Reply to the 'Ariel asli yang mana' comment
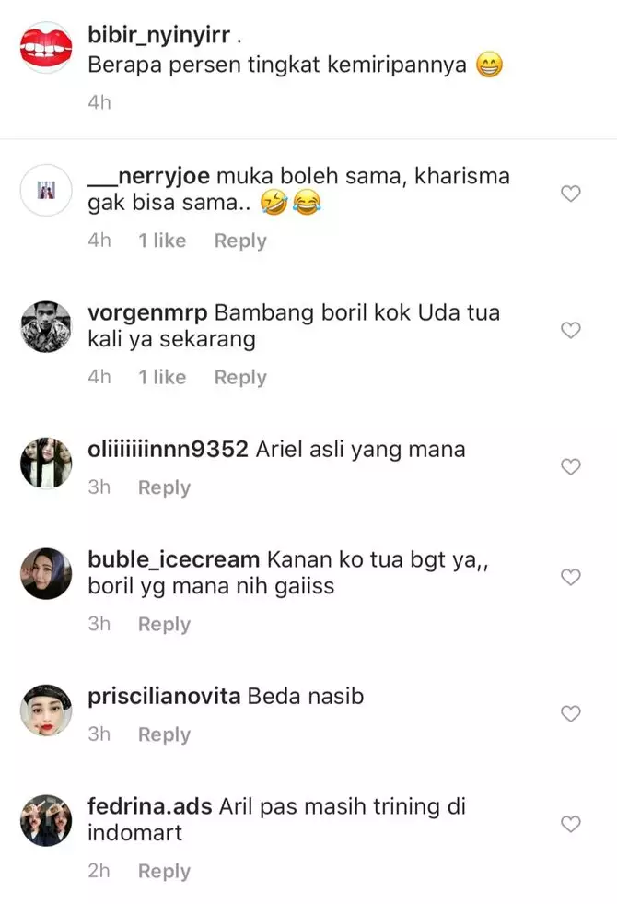Viewport: 617px width, 904px height. (x=164, y=487)
